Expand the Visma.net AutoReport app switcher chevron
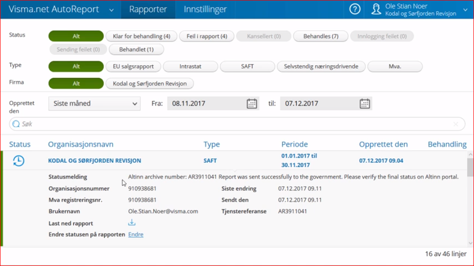Viewport: 474px width, 266px height. [112, 10]
